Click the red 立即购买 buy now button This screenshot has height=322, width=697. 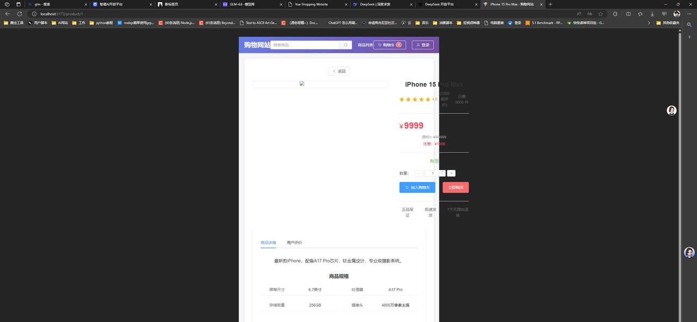click(x=455, y=187)
